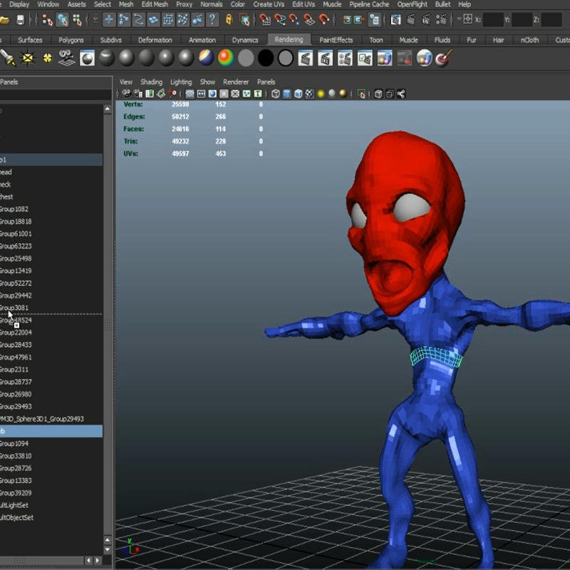Viewport: 570px width, 570px height.
Task: Toggle isolate select viewport icon
Action: click(361, 94)
